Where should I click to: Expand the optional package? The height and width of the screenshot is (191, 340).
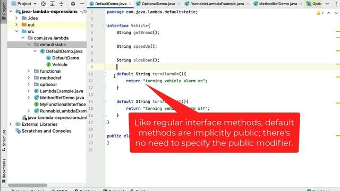click(x=29, y=84)
